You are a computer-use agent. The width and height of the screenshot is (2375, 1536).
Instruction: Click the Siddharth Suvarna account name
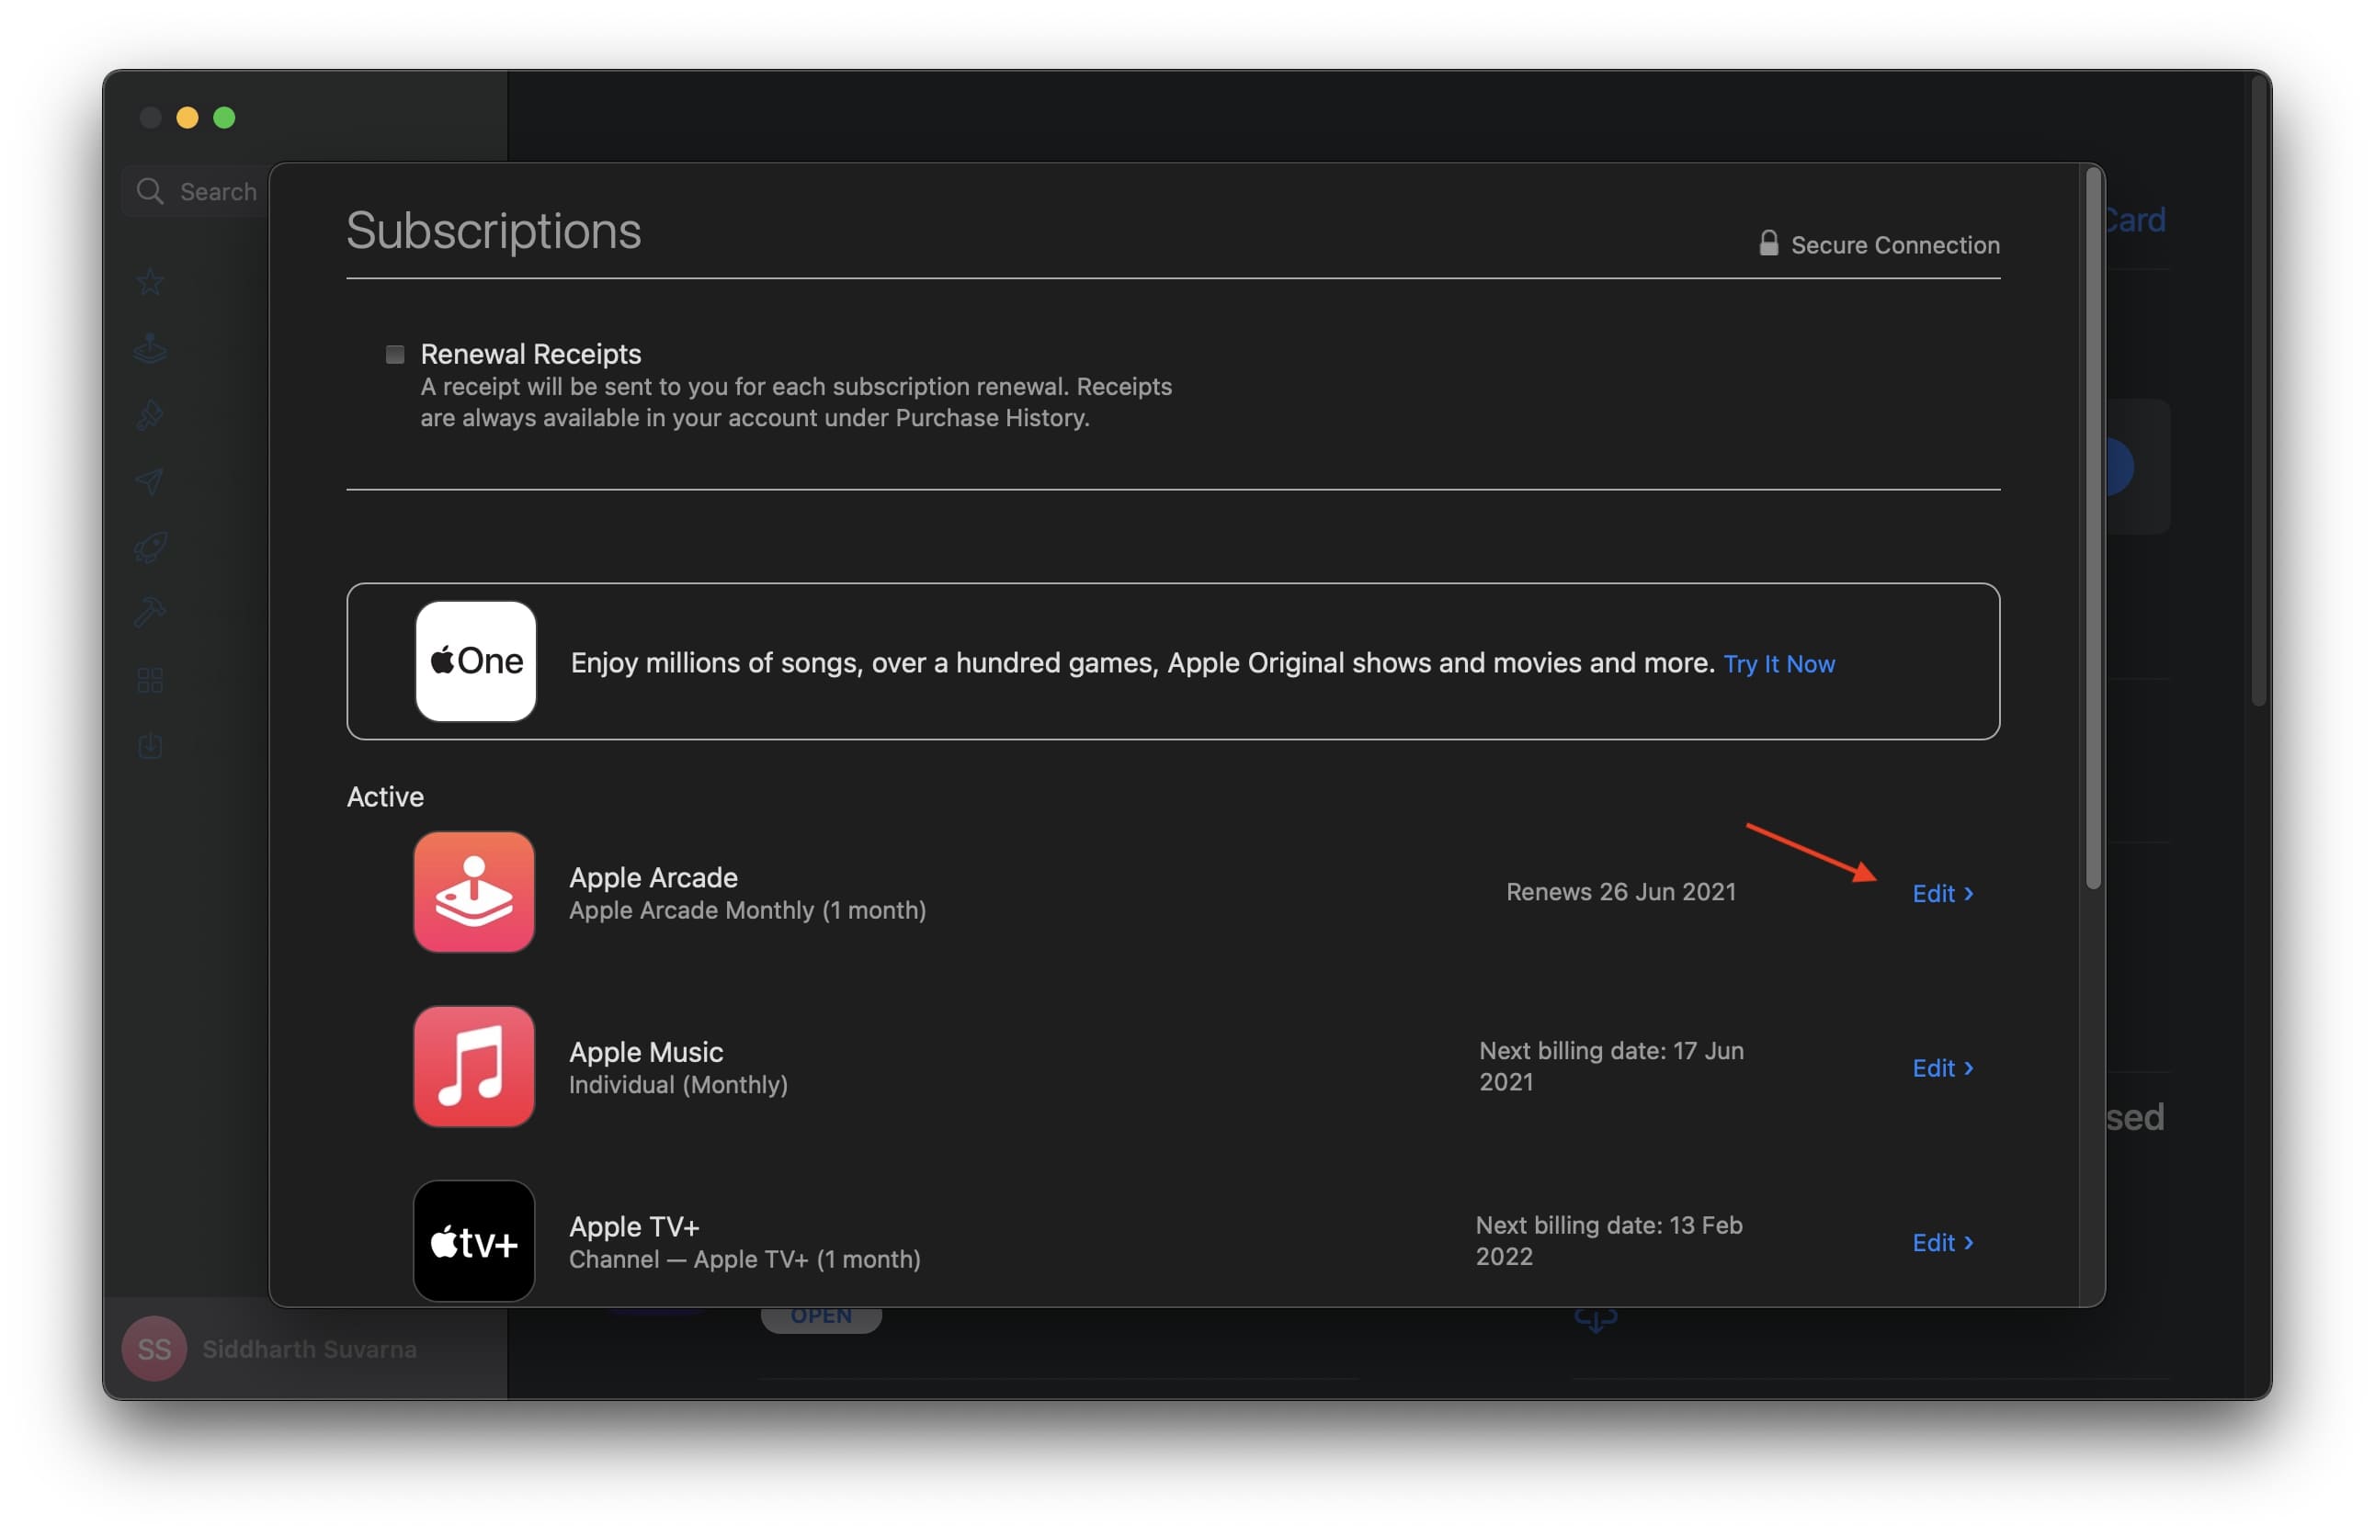[310, 1350]
